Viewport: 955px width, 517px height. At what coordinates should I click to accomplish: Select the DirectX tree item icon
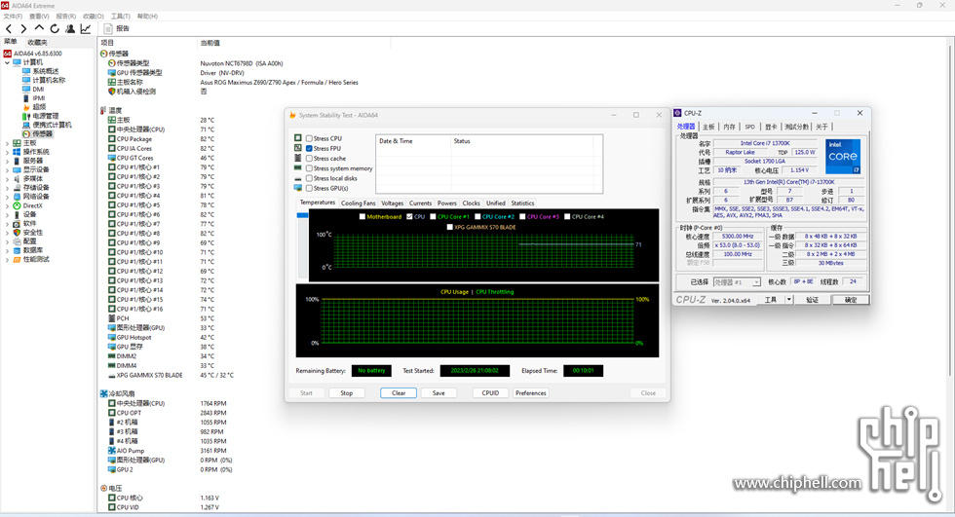(x=17, y=205)
